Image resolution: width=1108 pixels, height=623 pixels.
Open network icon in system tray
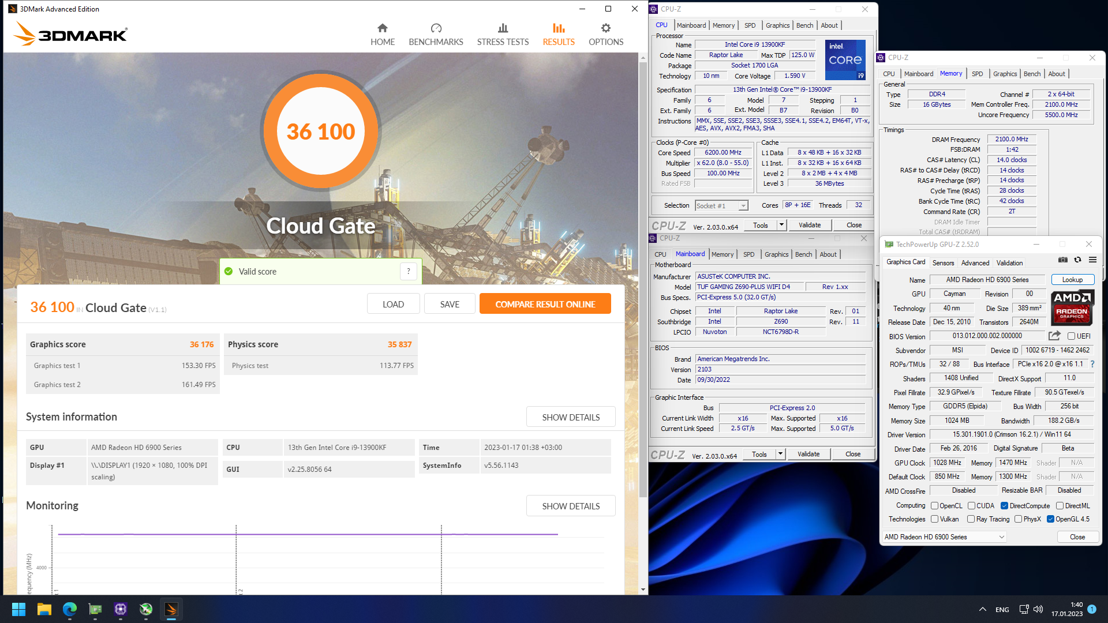(1024, 609)
